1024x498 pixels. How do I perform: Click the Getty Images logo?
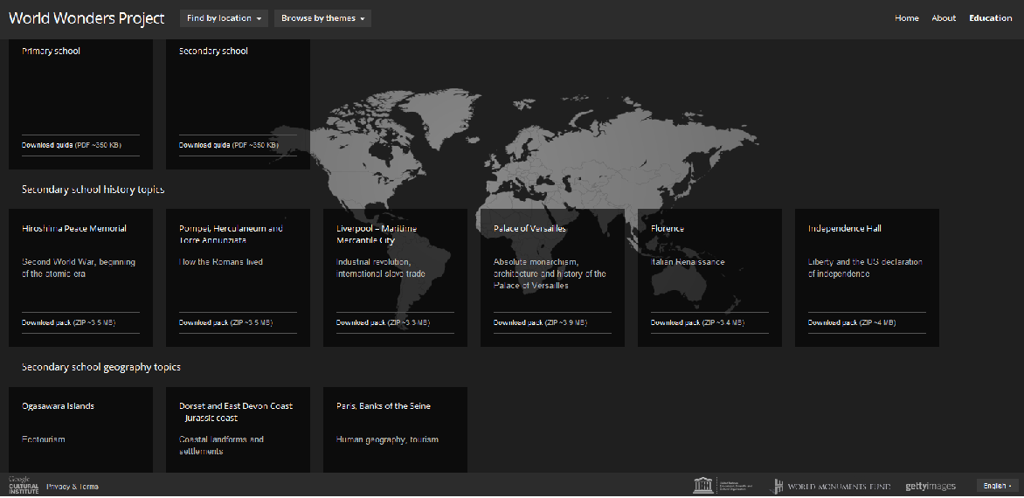931,487
